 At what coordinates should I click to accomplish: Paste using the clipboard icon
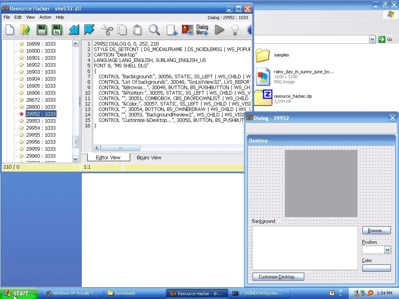click(x=137, y=30)
